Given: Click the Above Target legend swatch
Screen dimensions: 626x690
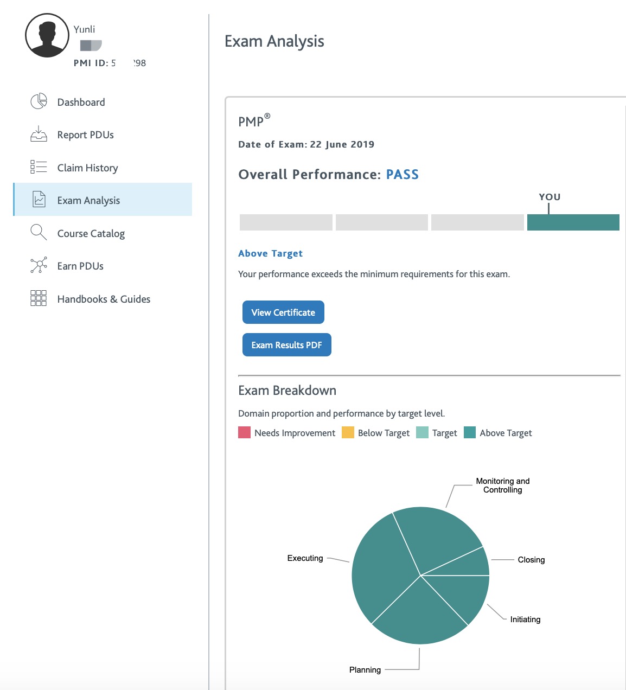Looking at the screenshot, I should tap(470, 432).
